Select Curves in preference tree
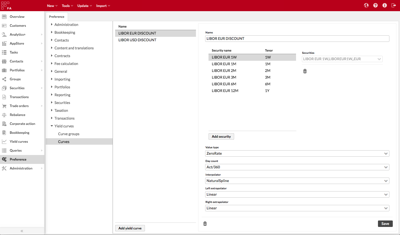The height and width of the screenshot is (235, 400). pyautogui.click(x=79, y=142)
